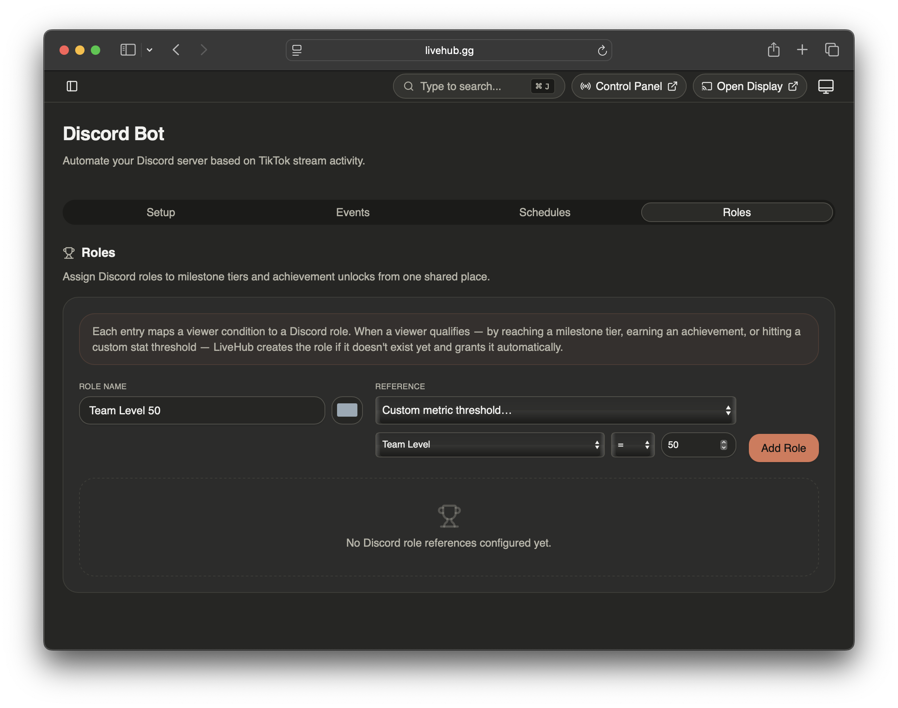Open the Team Level metric dropdown
This screenshot has width=898, height=708.
click(489, 445)
